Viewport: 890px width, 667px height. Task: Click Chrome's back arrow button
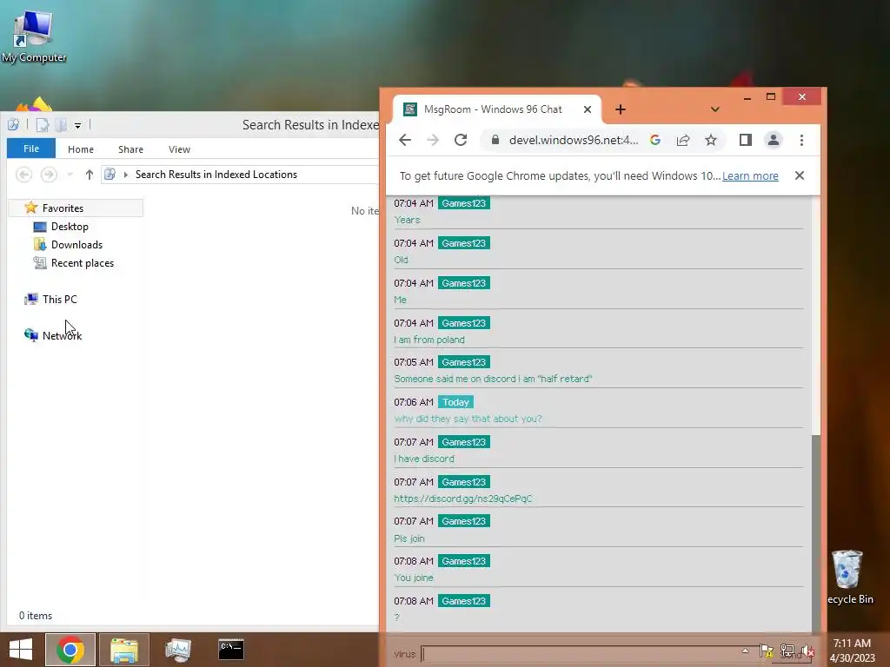(405, 140)
